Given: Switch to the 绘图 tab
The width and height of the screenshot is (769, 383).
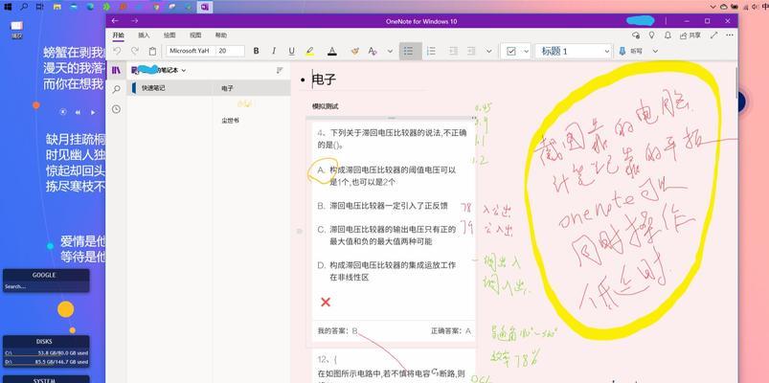Looking at the screenshot, I should (x=170, y=35).
